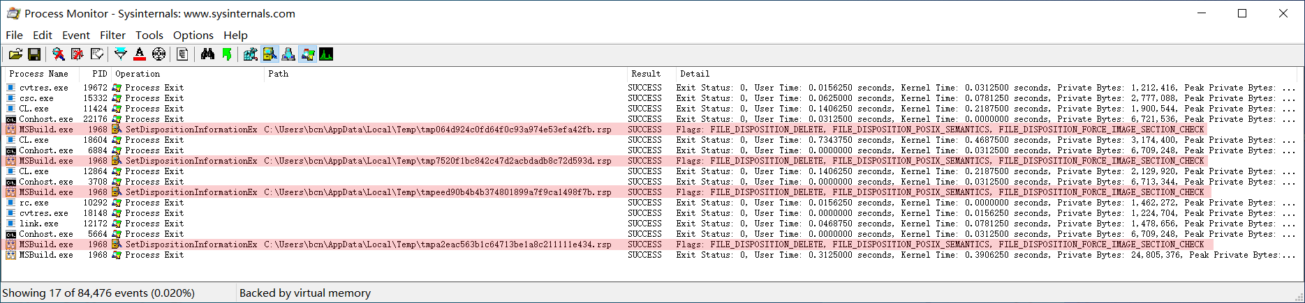This screenshot has width=1305, height=303.
Task: Select the Conhost.exe PID 5664 row
Action: tap(651, 234)
